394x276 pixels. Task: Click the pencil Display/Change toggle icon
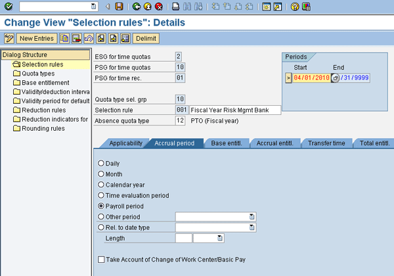point(9,39)
